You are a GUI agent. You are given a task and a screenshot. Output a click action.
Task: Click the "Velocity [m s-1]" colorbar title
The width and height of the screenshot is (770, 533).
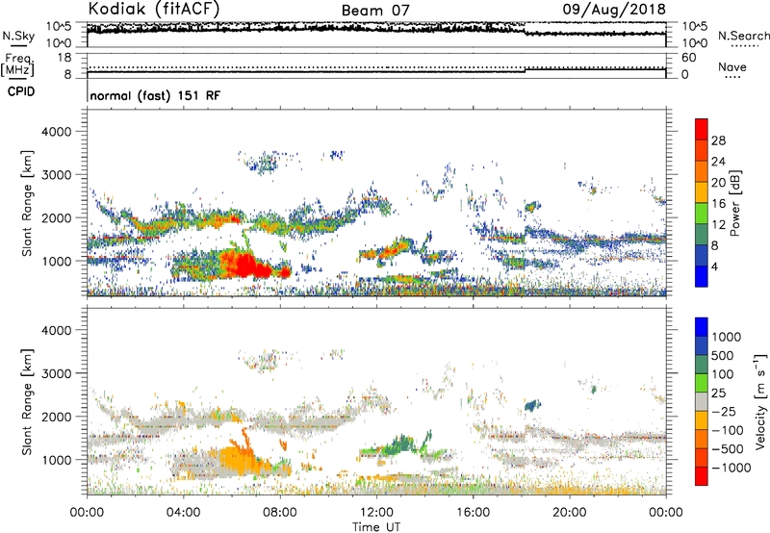[760, 402]
